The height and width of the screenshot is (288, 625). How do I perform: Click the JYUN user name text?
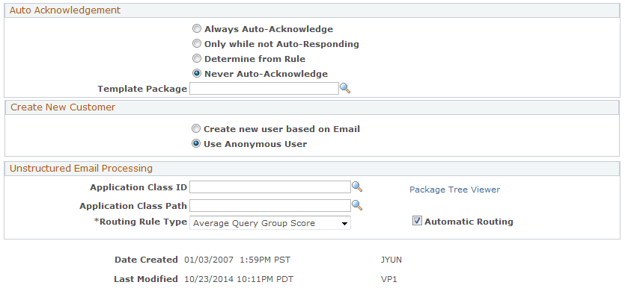[x=391, y=260]
